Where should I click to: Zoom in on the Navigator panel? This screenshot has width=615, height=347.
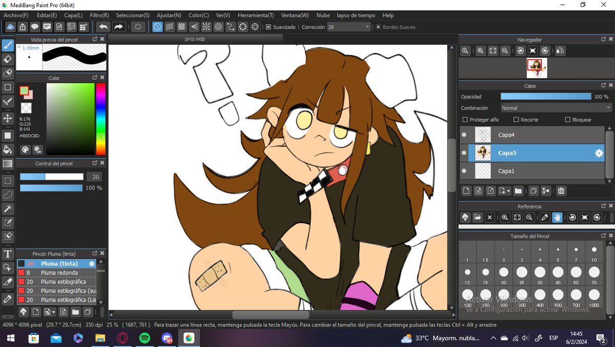(x=480, y=51)
